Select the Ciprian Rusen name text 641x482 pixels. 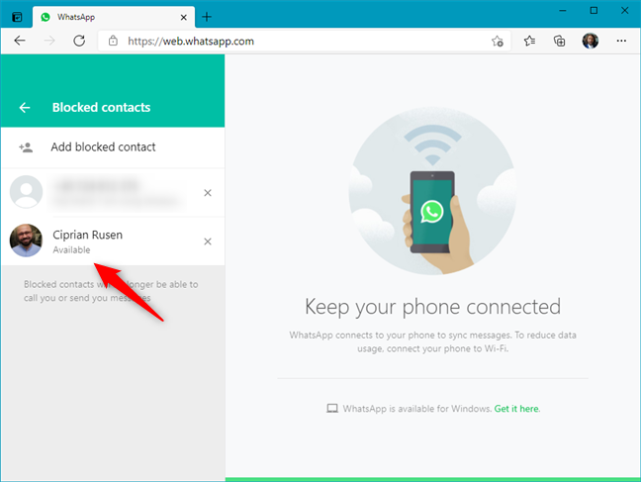(87, 235)
